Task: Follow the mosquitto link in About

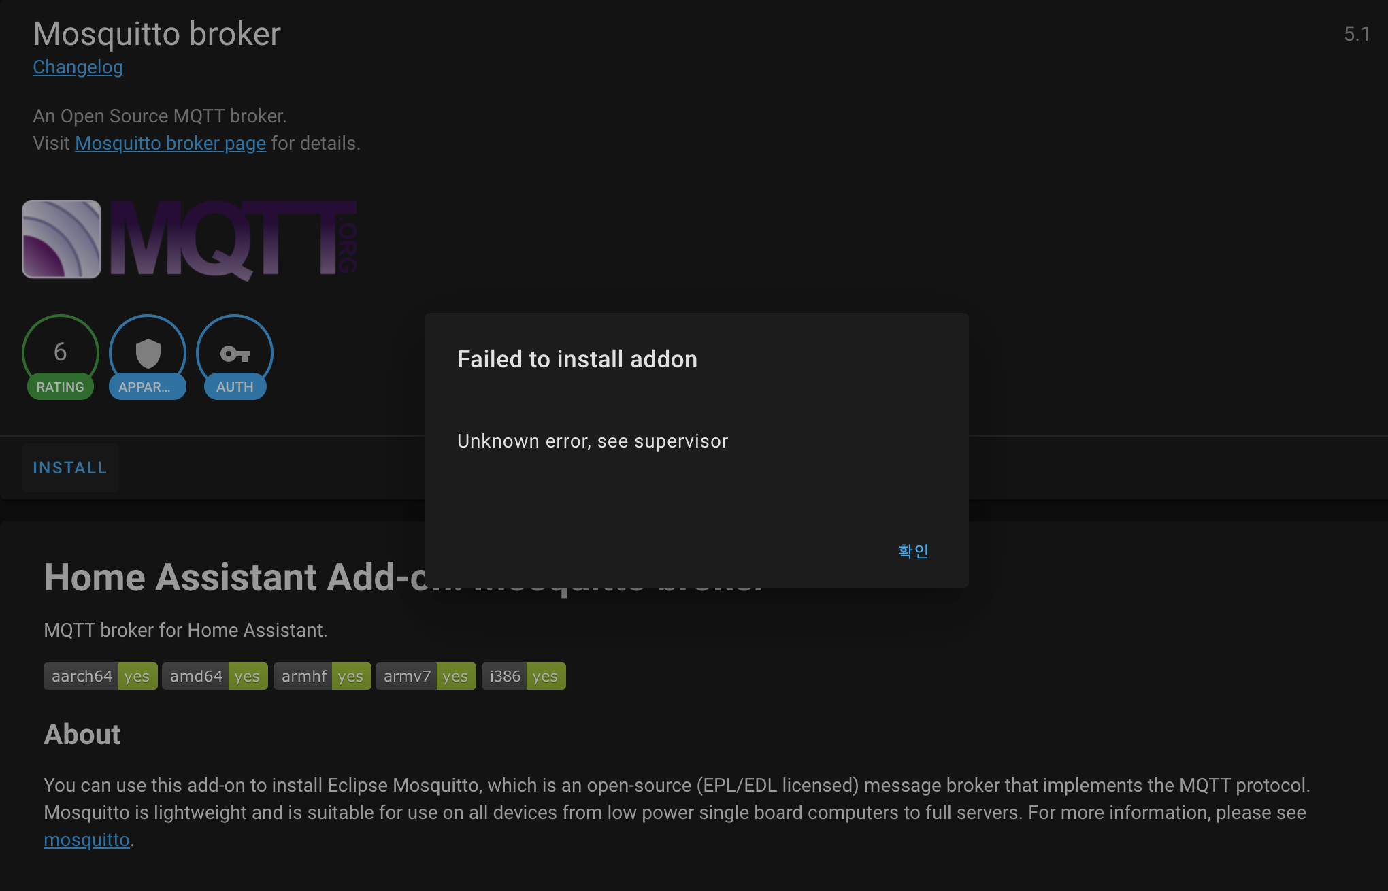Action: (x=86, y=840)
